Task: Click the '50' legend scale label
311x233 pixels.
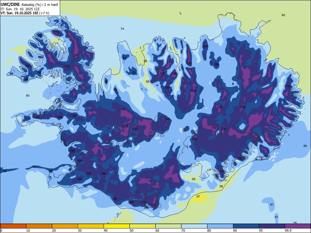Action: click(132, 231)
